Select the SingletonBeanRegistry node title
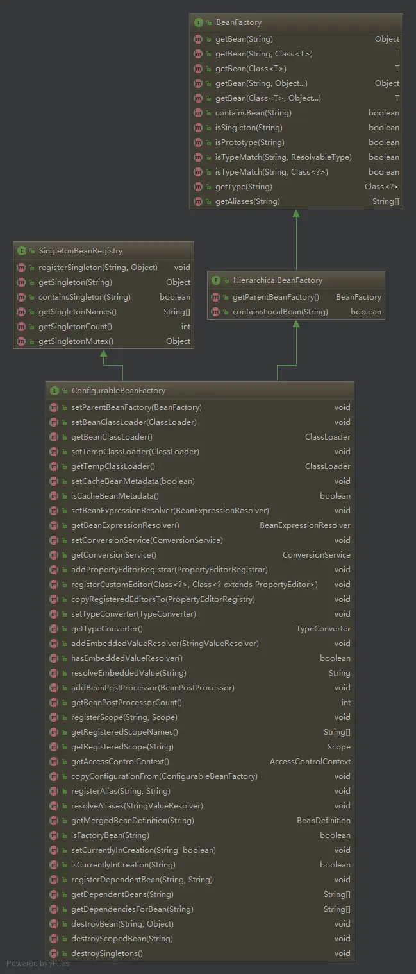Viewport: 416px width, 974px height. point(80,251)
